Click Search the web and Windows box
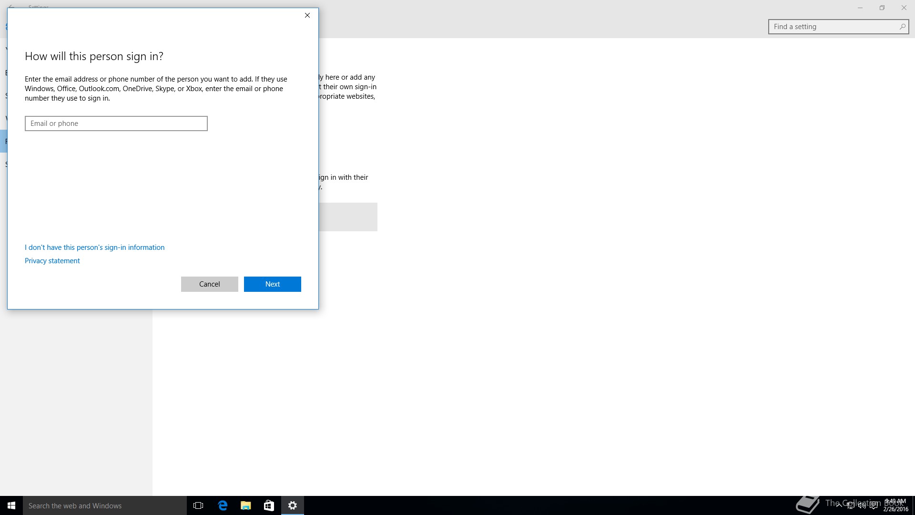Image resolution: width=915 pixels, height=515 pixels. [x=105, y=505]
